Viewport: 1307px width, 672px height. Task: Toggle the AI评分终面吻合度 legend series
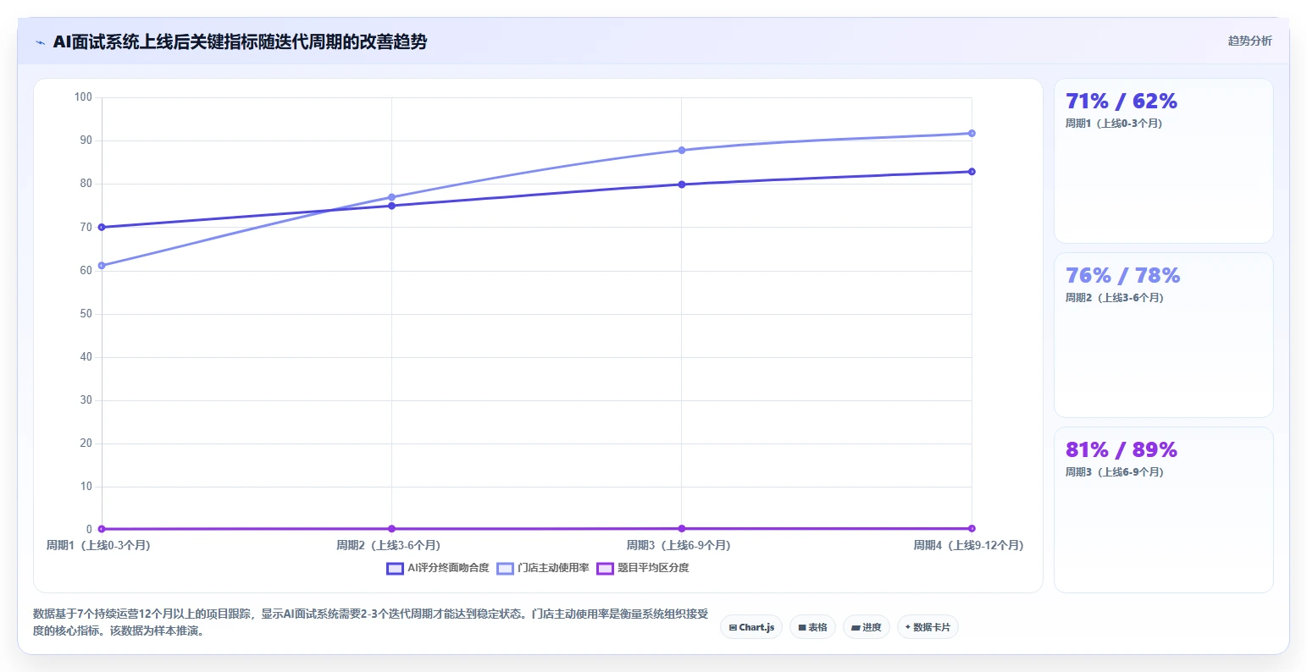tap(438, 568)
